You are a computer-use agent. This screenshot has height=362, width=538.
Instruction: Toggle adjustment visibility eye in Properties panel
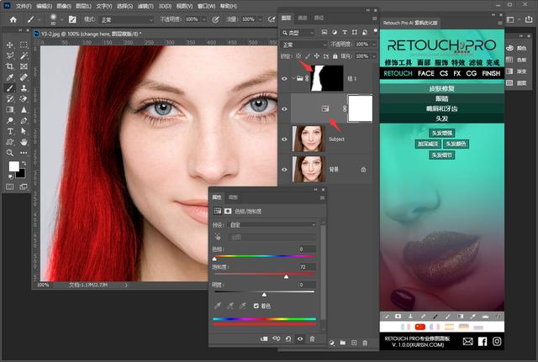pos(300,338)
